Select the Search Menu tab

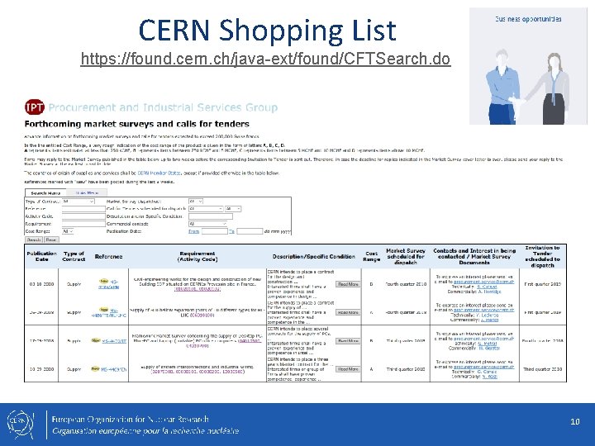[45, 193]
